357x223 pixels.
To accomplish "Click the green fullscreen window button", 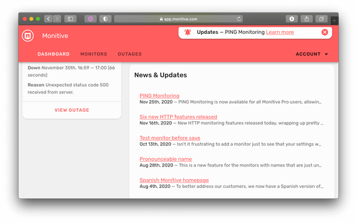I will [38, 19].
